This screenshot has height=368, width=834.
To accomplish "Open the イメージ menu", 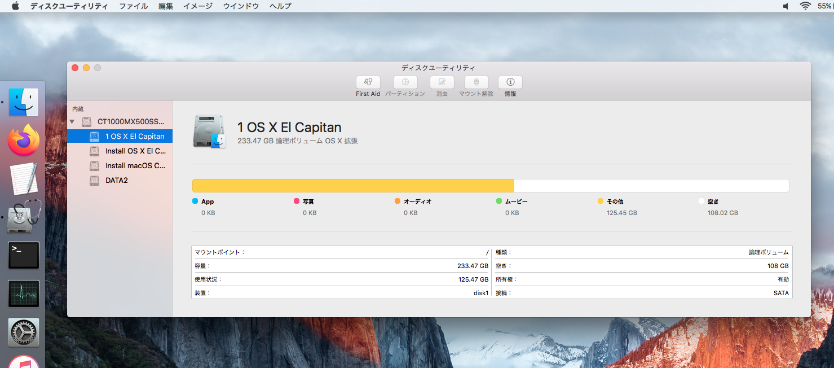I will (198, 6).
